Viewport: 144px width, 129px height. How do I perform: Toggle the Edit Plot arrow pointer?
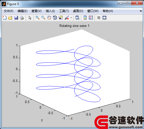(30, 18)
